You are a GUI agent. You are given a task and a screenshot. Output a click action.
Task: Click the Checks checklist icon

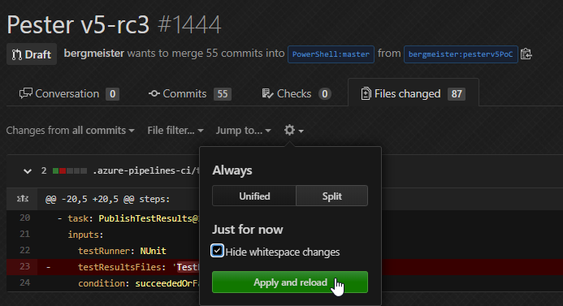click(x=267, y=93)
